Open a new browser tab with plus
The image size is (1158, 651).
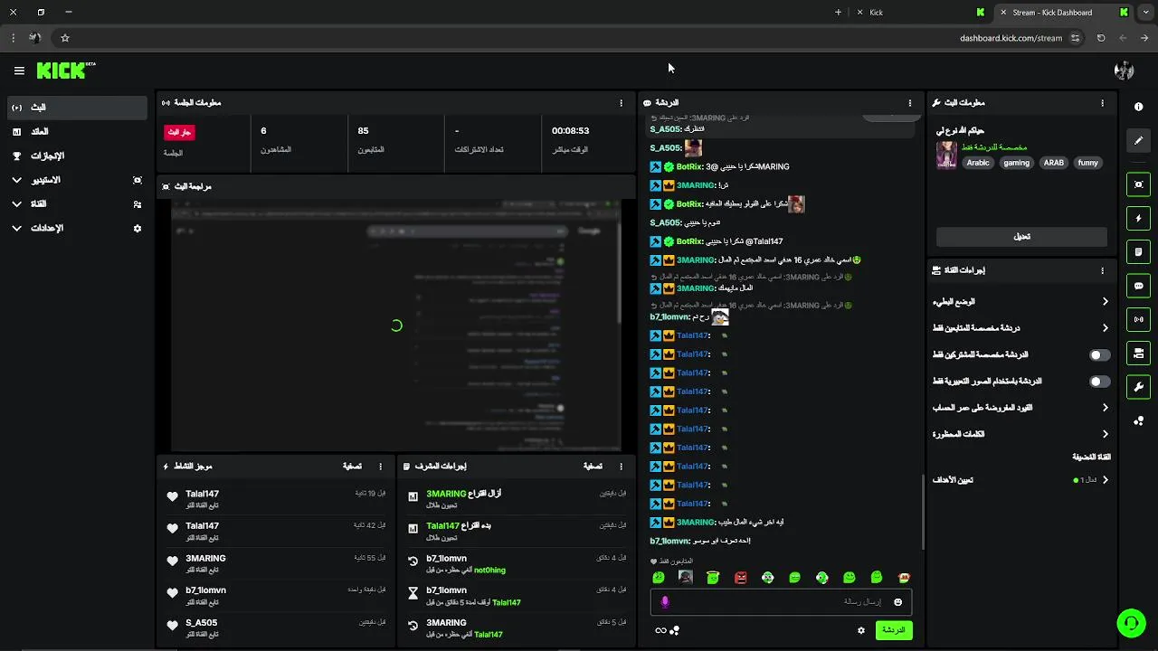838,13
